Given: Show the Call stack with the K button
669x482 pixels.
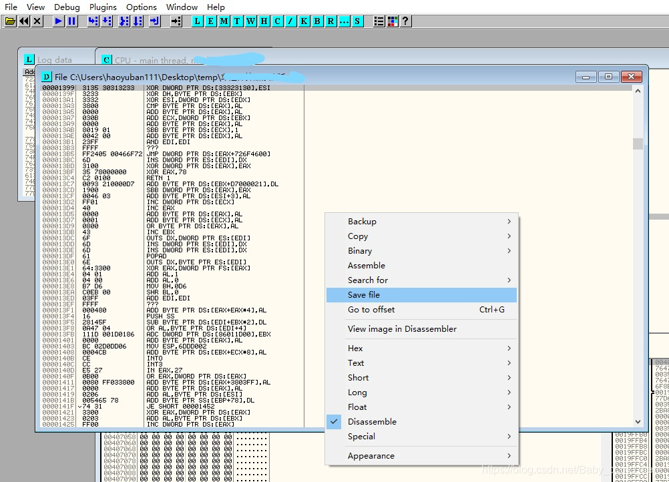Looking at the screenshot, I should (304, 21).
